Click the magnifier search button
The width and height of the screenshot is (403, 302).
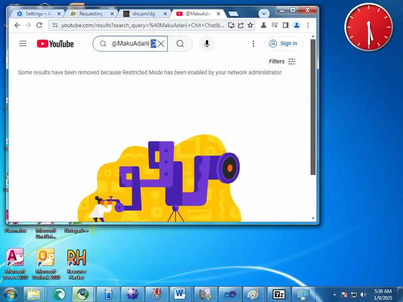[180, 44]
